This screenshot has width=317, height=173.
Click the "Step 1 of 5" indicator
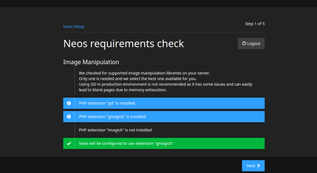(255, 24)
